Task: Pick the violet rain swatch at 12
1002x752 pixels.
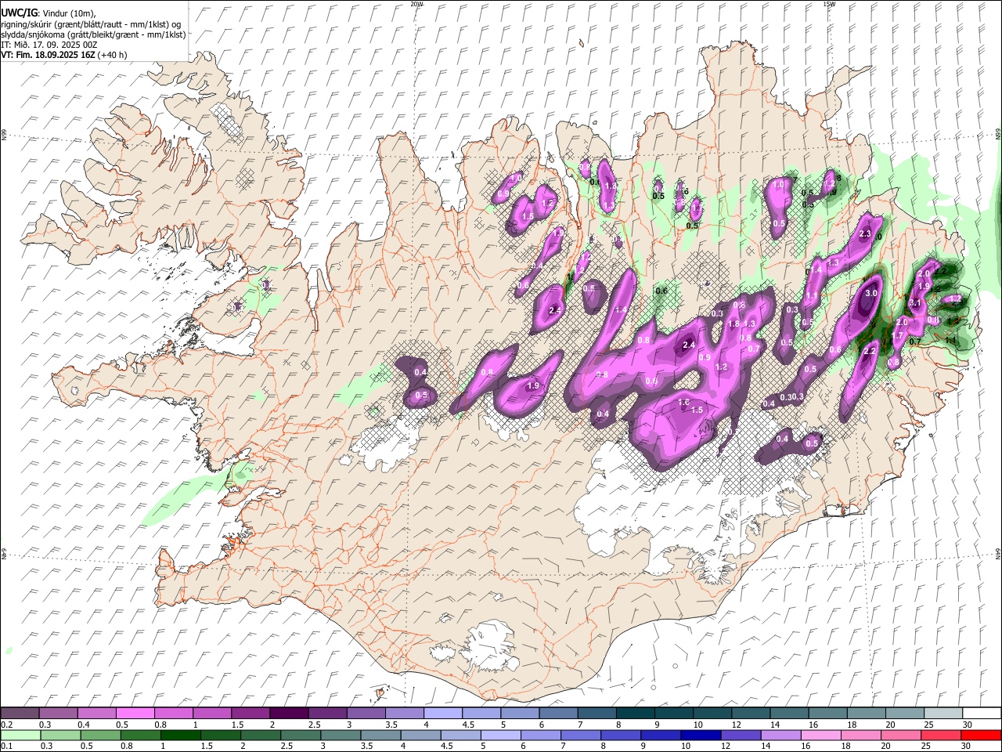Action: coord(740,736)
